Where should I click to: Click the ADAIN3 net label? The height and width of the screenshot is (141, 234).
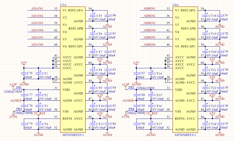click(37, 23)
